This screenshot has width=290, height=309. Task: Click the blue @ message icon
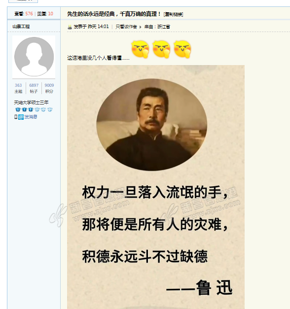[21, 117]
